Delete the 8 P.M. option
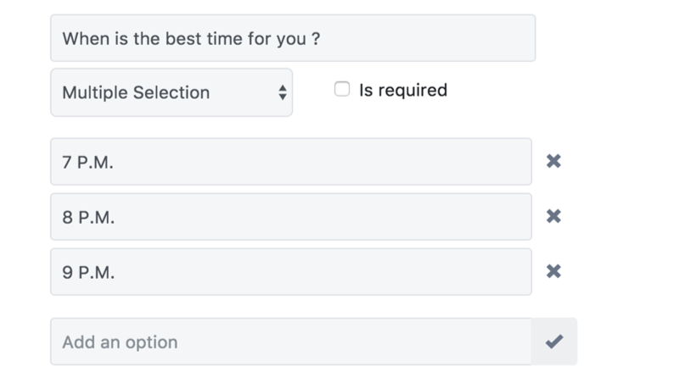The height and width of the screenshot is (383, 674). click(553, 216)
